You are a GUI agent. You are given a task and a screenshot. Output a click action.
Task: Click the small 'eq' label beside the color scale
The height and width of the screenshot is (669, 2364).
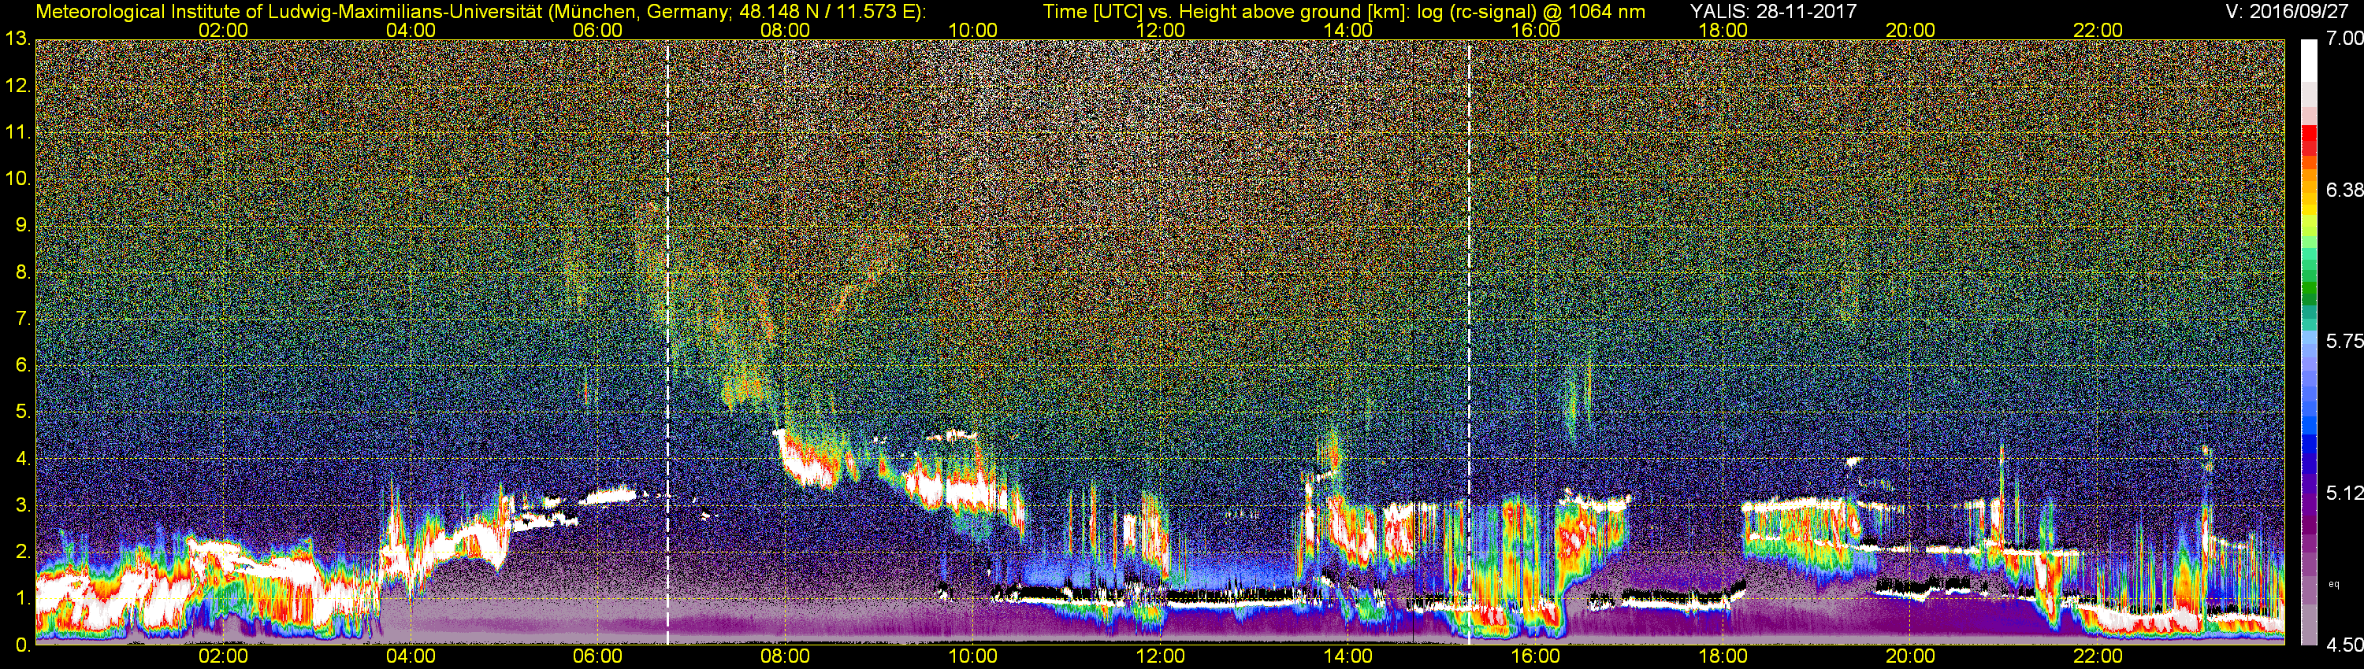point(2334,584)
